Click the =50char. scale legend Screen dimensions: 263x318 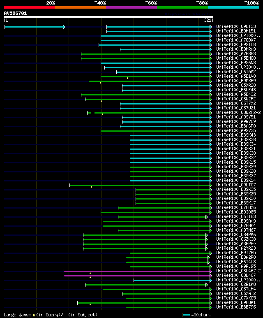pos(197,315)
